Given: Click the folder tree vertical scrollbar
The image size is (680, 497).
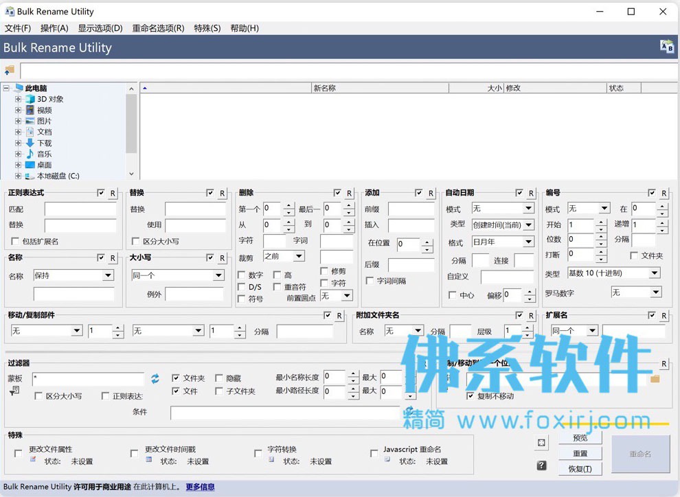Looking at the screenshot, I should [x=131, y=131].
